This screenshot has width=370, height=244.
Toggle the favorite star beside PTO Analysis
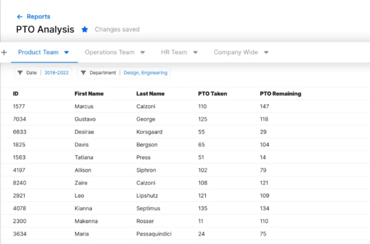click(x=85, y=29)
